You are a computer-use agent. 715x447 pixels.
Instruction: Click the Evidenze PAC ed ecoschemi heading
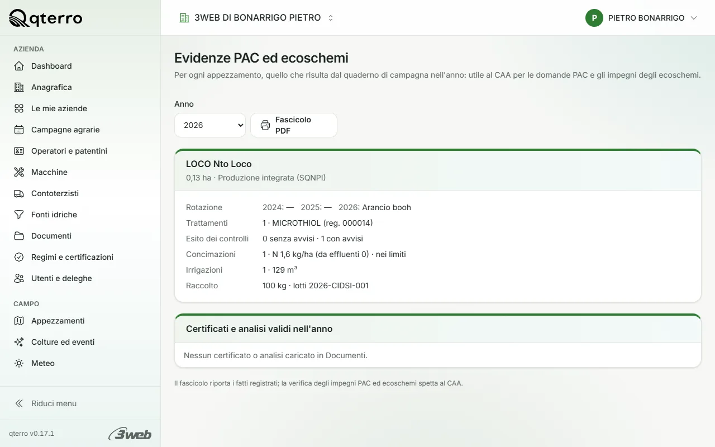[x=261, y=58]
